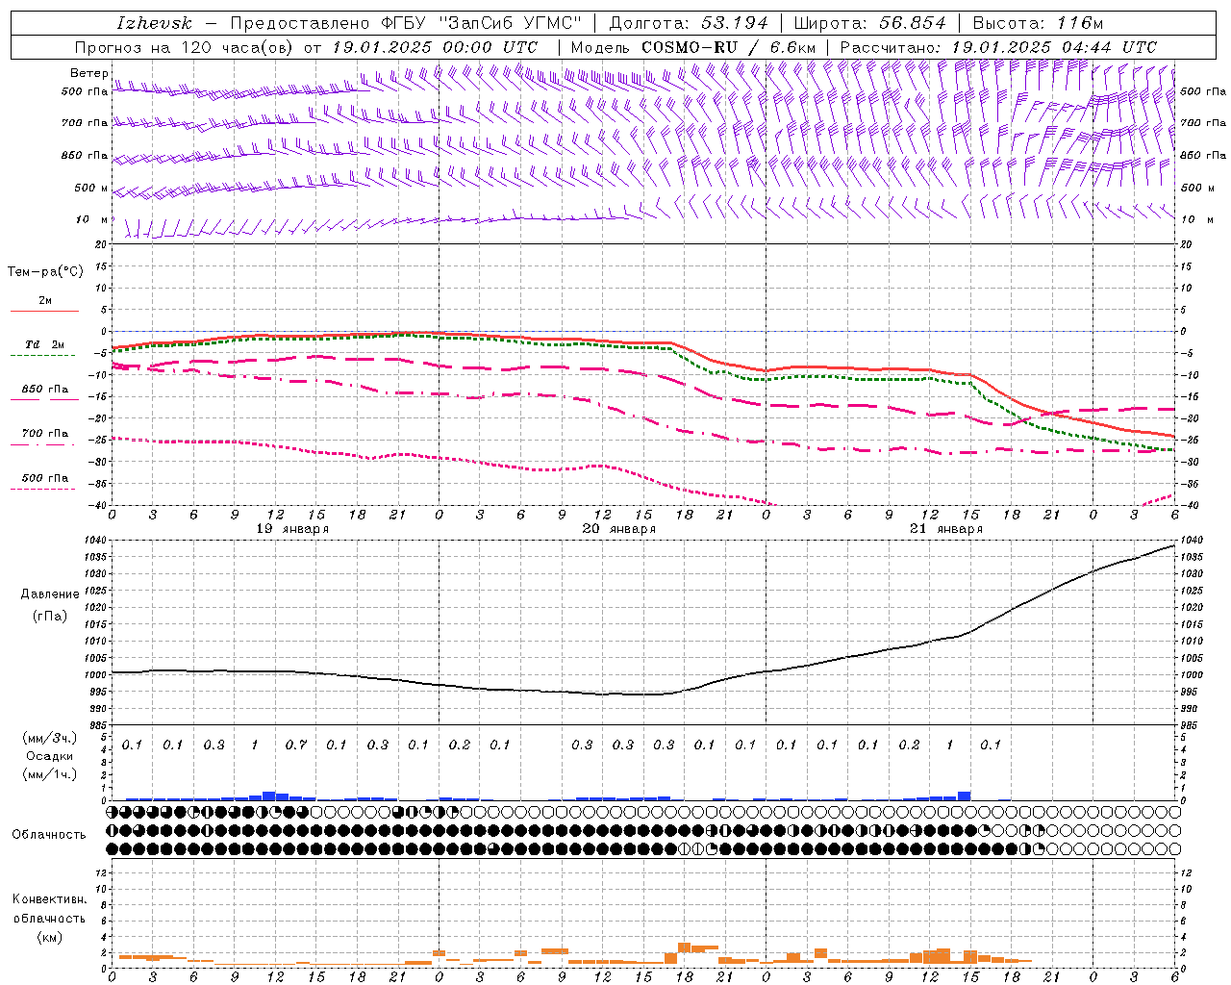Click the 20 января date label
This screenshot has height=985, width=1231.
coord(619,529)
